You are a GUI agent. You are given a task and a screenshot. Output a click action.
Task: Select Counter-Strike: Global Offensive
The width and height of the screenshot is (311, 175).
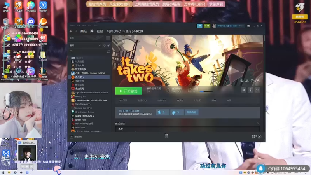(x=91, y=100)
